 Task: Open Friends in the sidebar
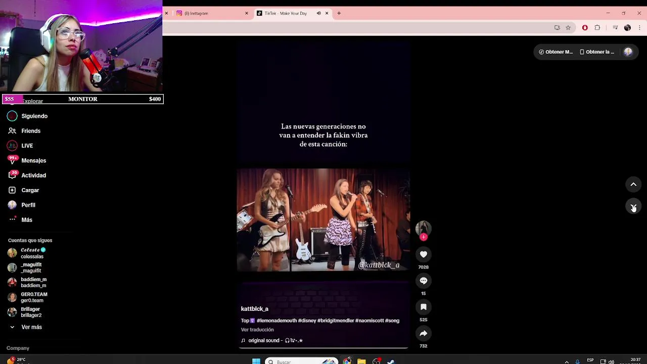(31, 131)
